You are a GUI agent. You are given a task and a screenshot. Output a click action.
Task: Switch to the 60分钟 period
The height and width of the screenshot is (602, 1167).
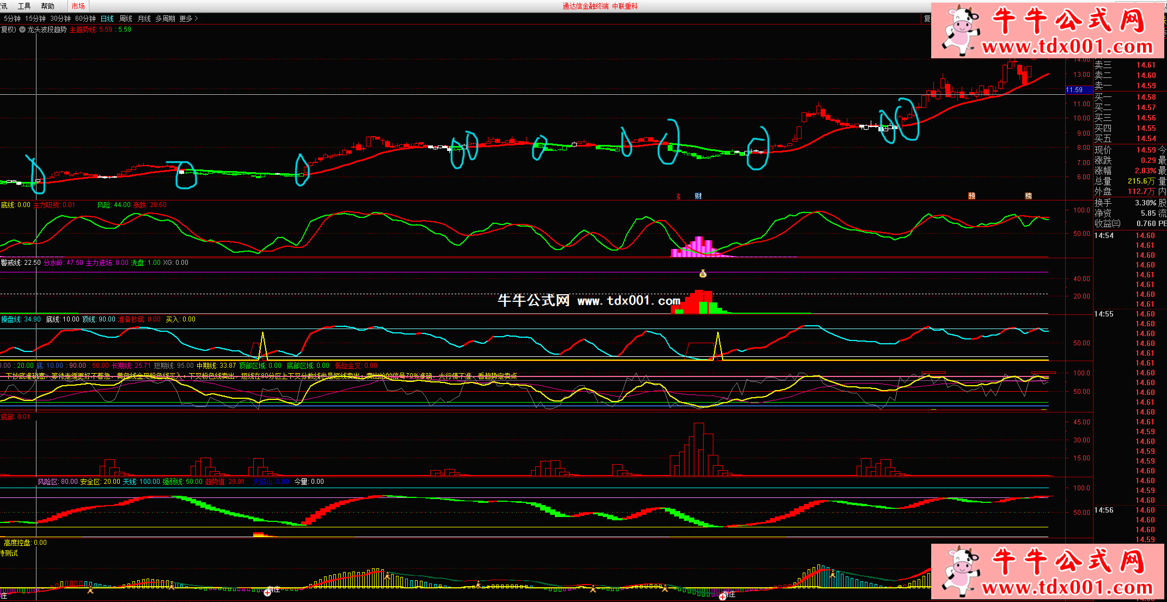click(85, 19)
